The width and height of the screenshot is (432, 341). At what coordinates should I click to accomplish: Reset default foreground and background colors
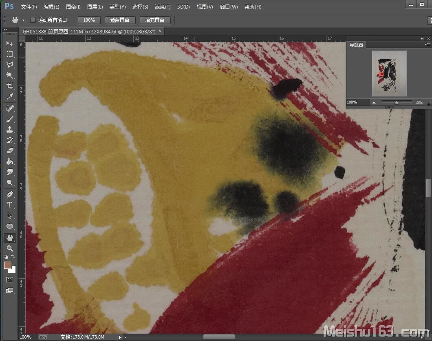6,257
